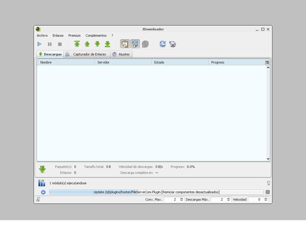Open the Archivo menu
The image size is (306, 229).
click(x=42, y=35)
